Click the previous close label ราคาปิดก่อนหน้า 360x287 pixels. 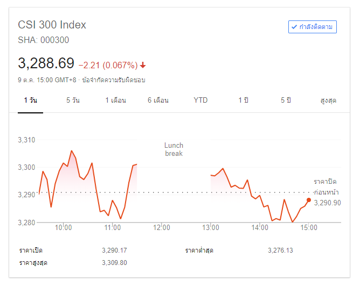point(327,186)
